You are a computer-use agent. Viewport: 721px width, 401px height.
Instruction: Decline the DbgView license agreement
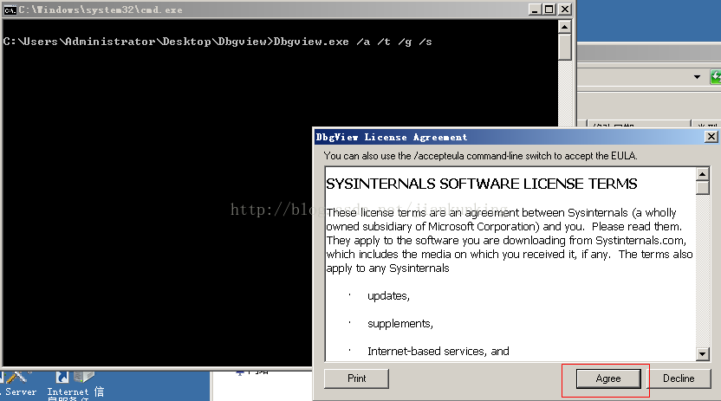(x=679, y=378)
